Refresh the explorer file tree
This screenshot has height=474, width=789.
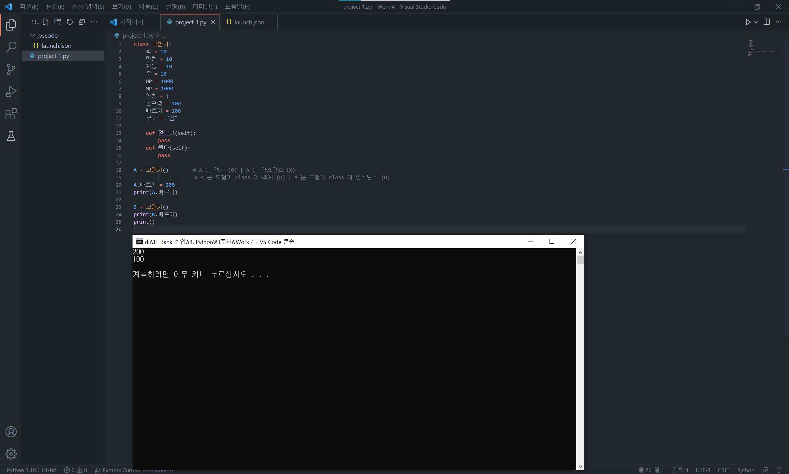pyautogui.click(x=70, y=22)
